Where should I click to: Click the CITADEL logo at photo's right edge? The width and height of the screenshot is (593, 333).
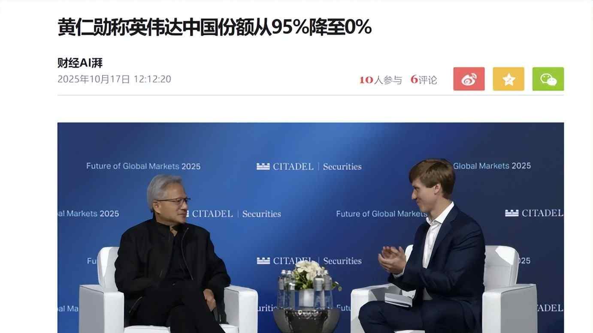pyautogui.click(x=534, y=213)
